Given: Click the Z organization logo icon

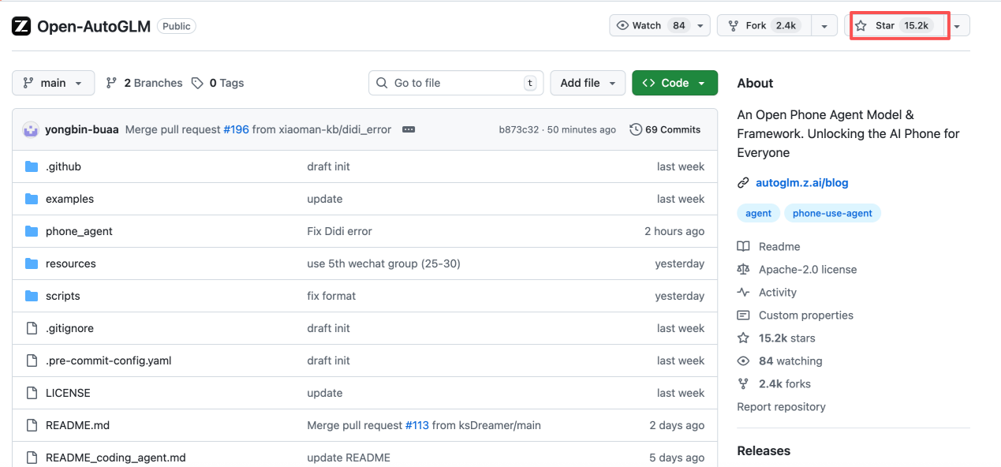Looking at the screenshot, I should tap(21, 26).
